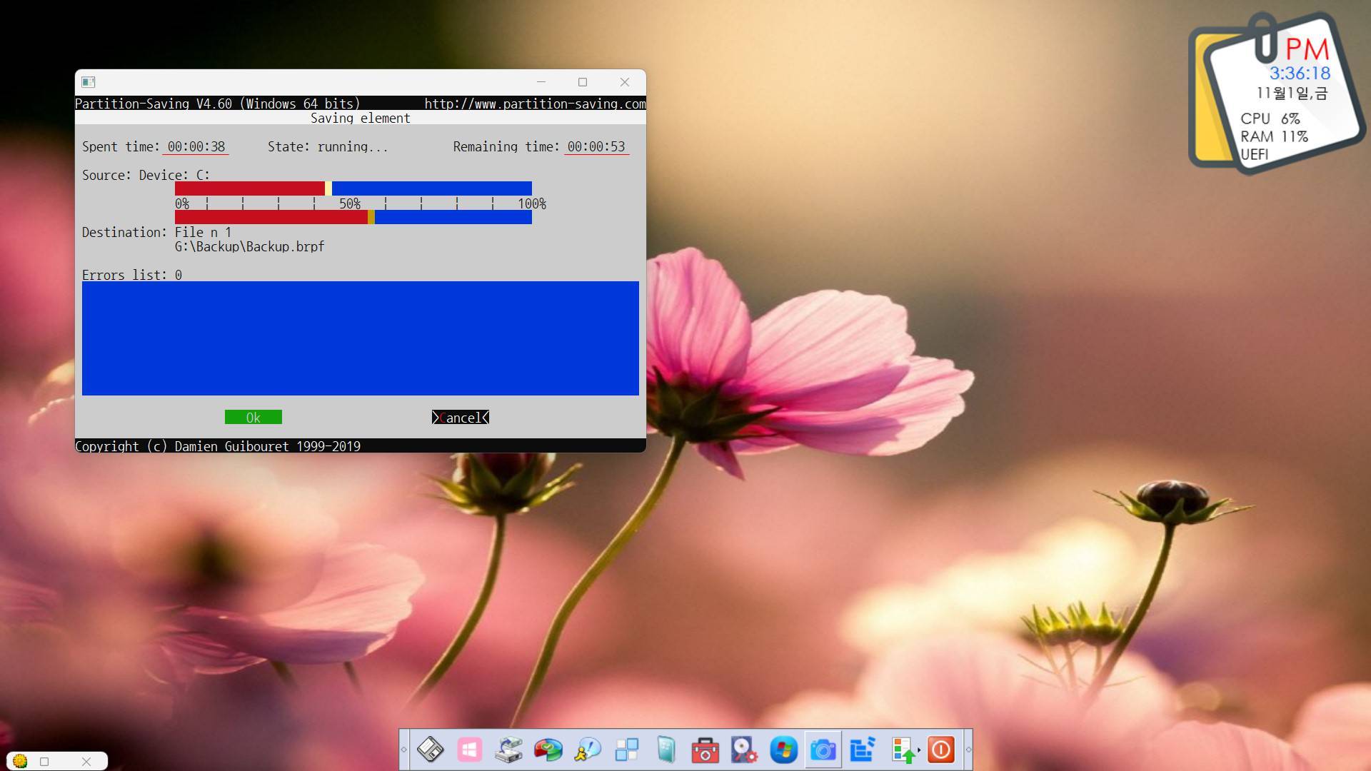Click the Copyright Damien Guibouret footer text
The height and width of the screenshot is (771, 1371).
(x=218, y=446)
